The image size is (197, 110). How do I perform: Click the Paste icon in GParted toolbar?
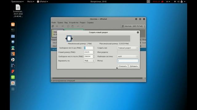click(x=73, y=26)
